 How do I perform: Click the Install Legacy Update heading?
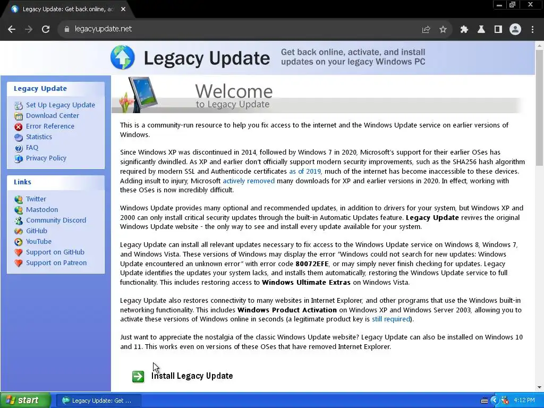point(192,376)
